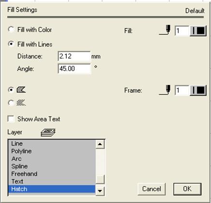The image size is (211, 203).
Task: Enable Show Area Text checkbox
Action: [x=11, y=119]
